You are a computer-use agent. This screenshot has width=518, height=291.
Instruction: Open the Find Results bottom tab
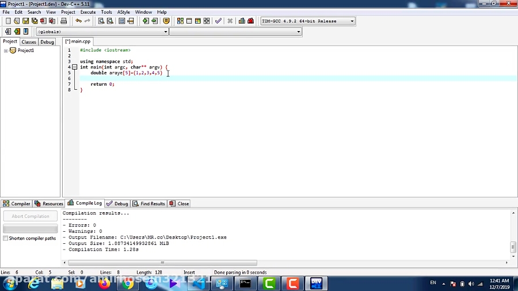(149, 204)
